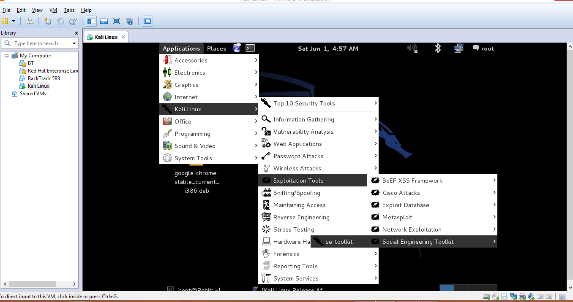Close the Library panel
This screenshot has width=573, height=302.
tap(76, 33)
